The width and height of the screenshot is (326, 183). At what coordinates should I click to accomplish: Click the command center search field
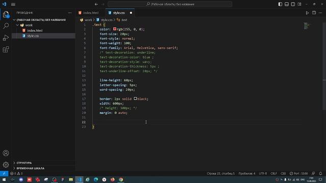pos(170,4)
